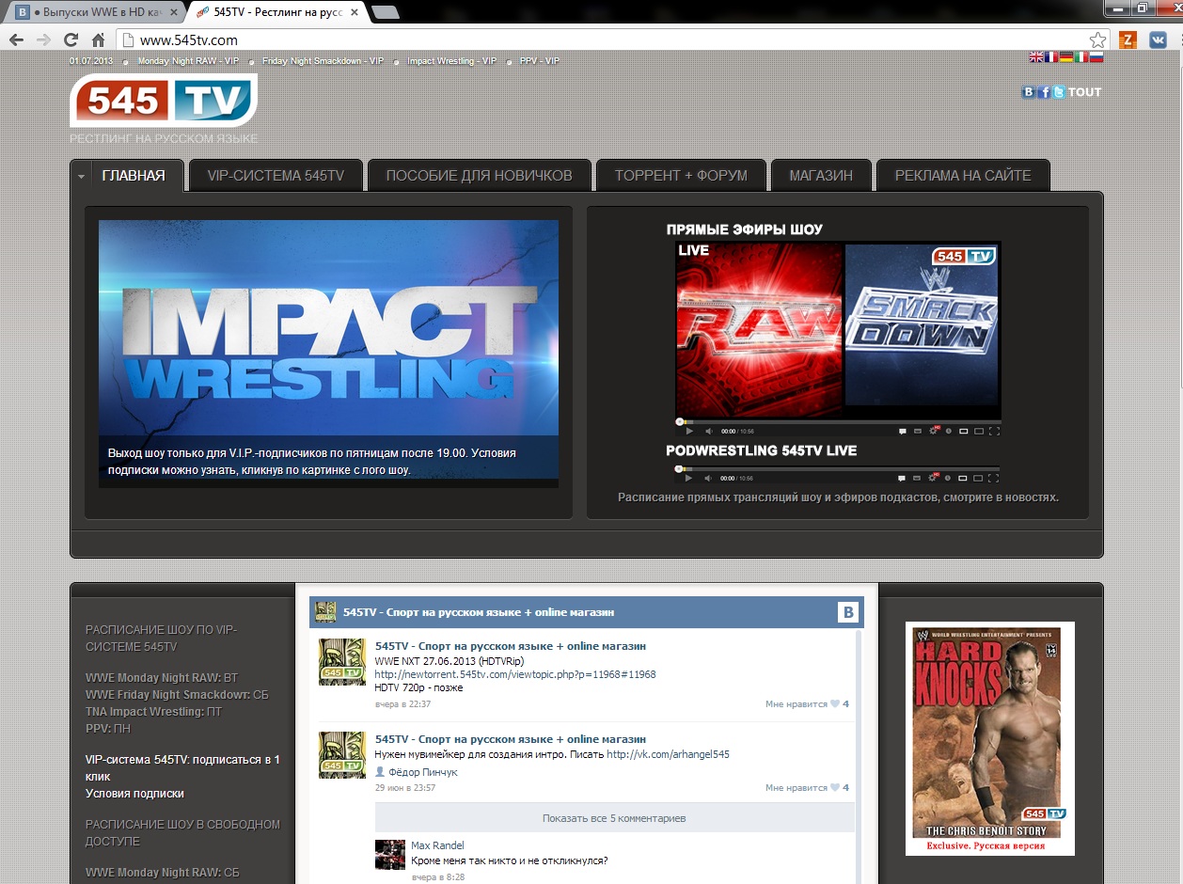Open the ГЛАВНАЯ tab
The height and width of the screenshot is (884, 1183).
134,176
